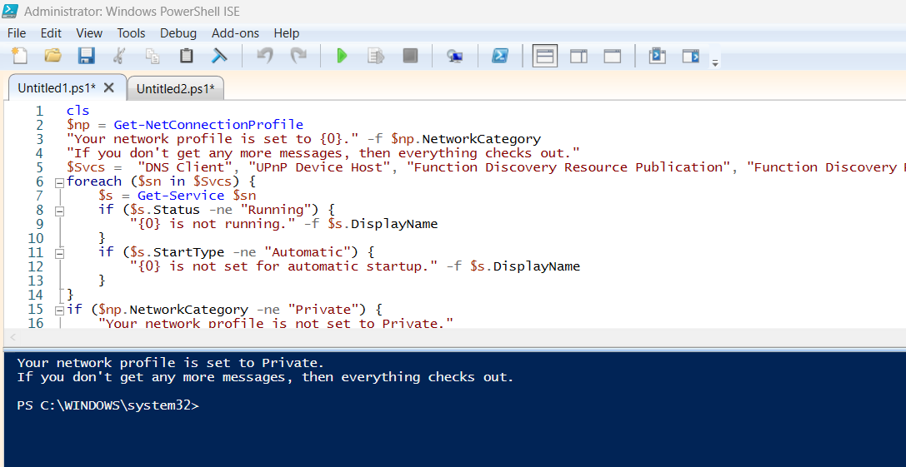Viewport: 906px width, 467px height.
Task: Click the PowerShell ISE title bar icon
Action: (x=10, y=11)
